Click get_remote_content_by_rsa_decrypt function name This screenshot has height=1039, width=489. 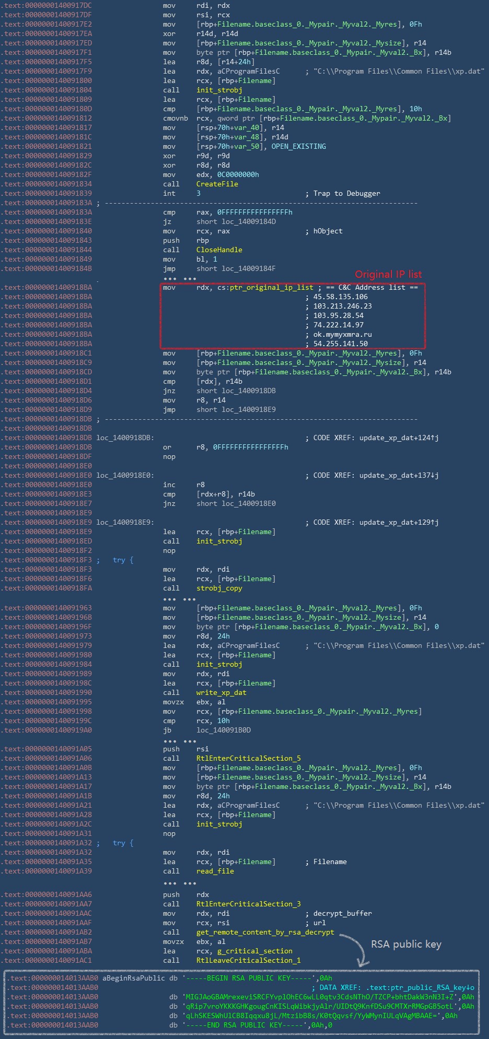265,932
